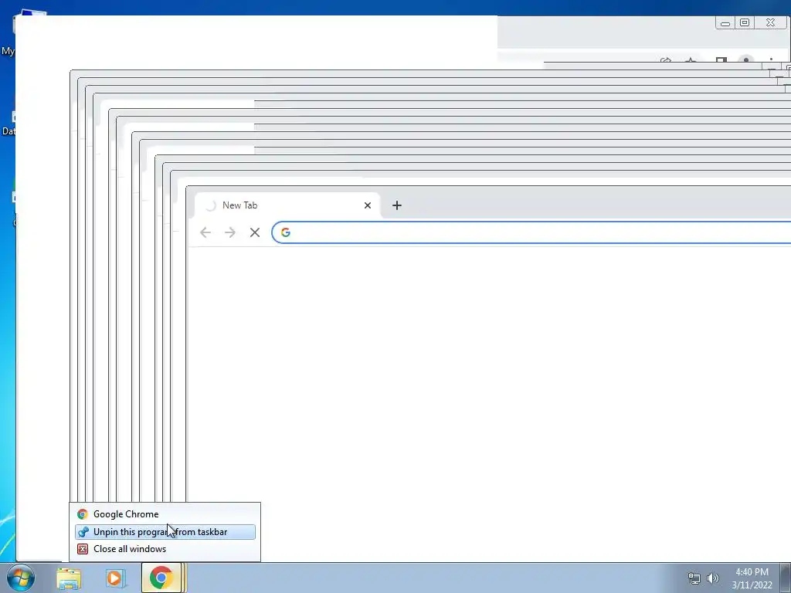Select the New Tab tab
This screenshot has height=593, width=791.
(287, 205)
